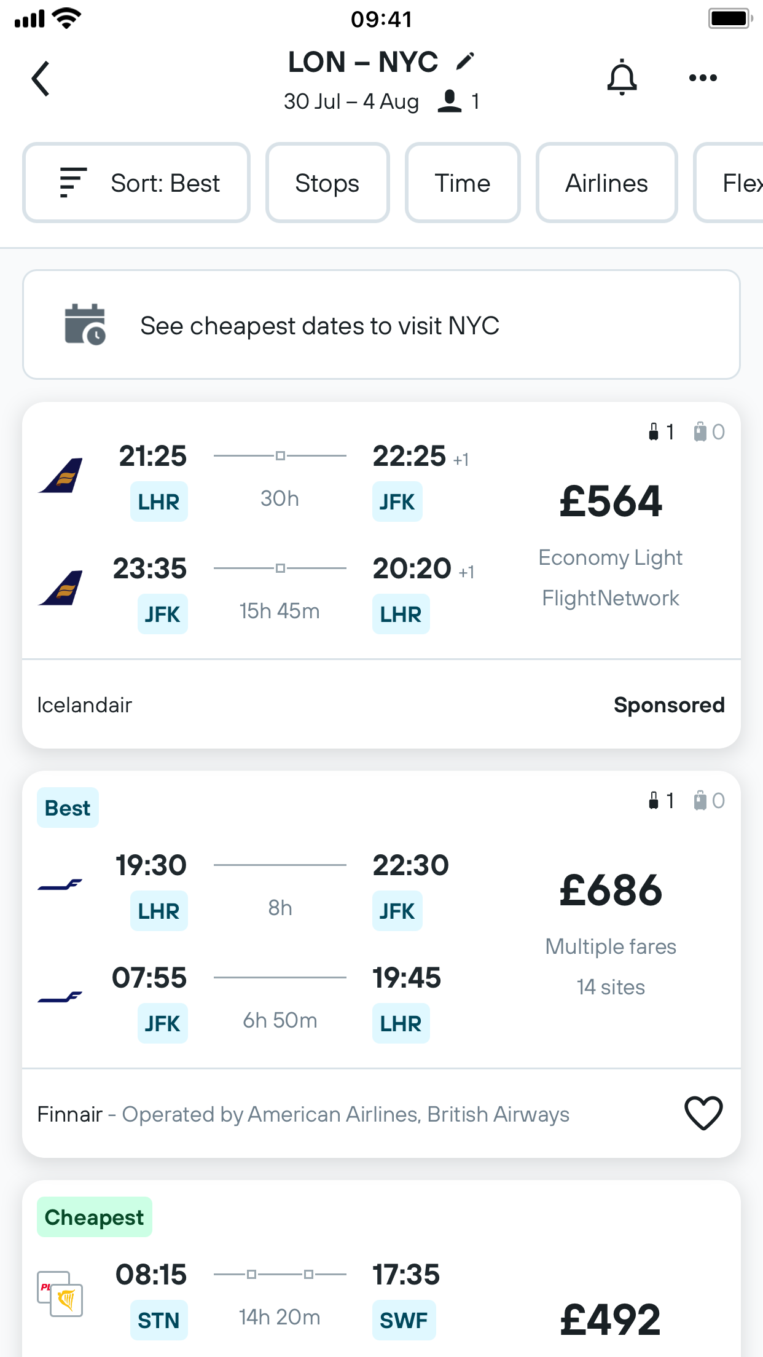763x1357 pixels.
Task: Select the £492 cheapest flight price
Action: 611,1319
